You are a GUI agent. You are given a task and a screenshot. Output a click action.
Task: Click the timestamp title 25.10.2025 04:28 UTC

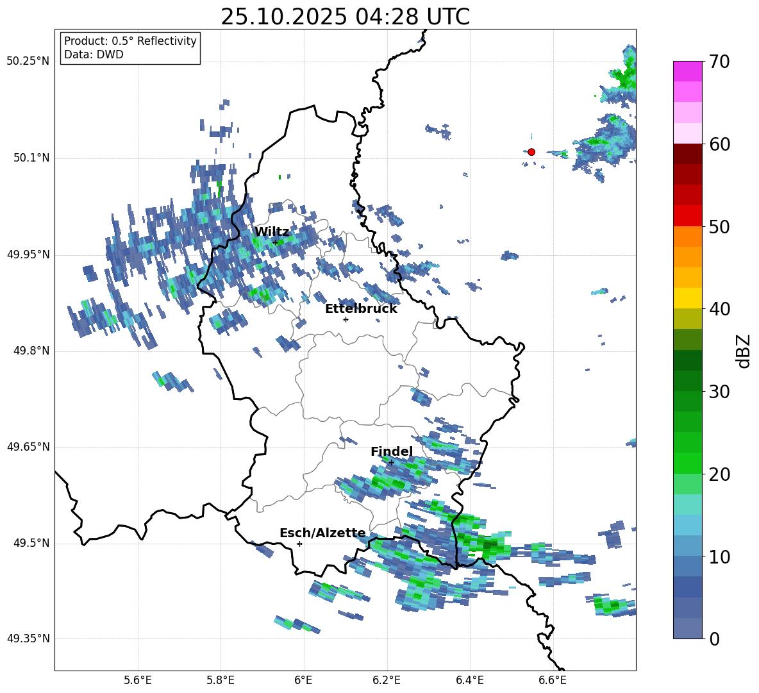[x=345, y=17]
